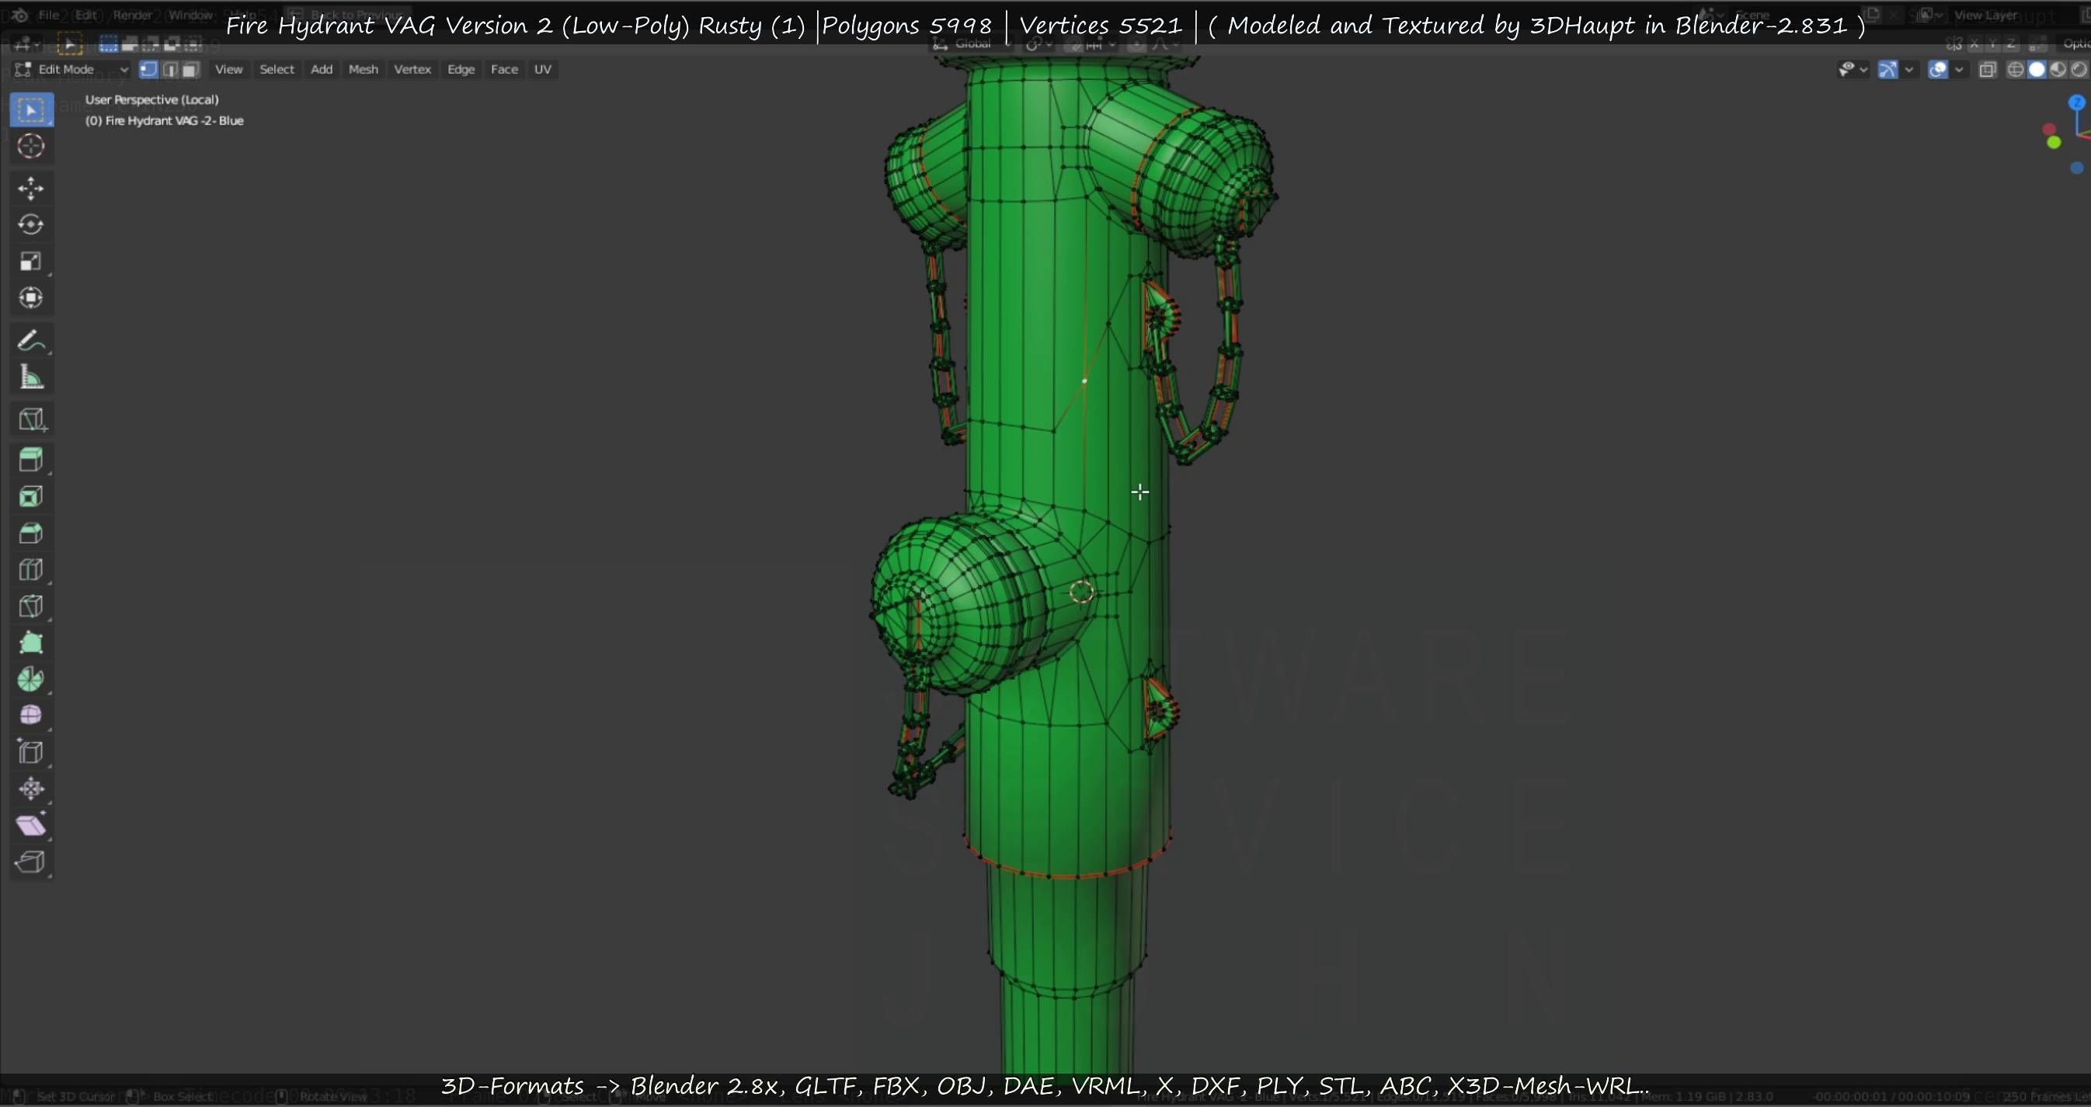This screenshot has height=1107, width=2091.
Task: Select the Smooth vertices tool
Action: 32,715
